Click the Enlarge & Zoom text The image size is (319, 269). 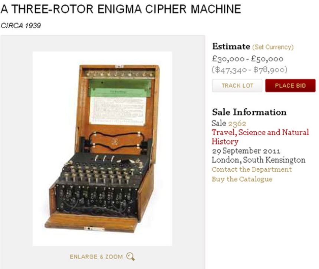96,257
